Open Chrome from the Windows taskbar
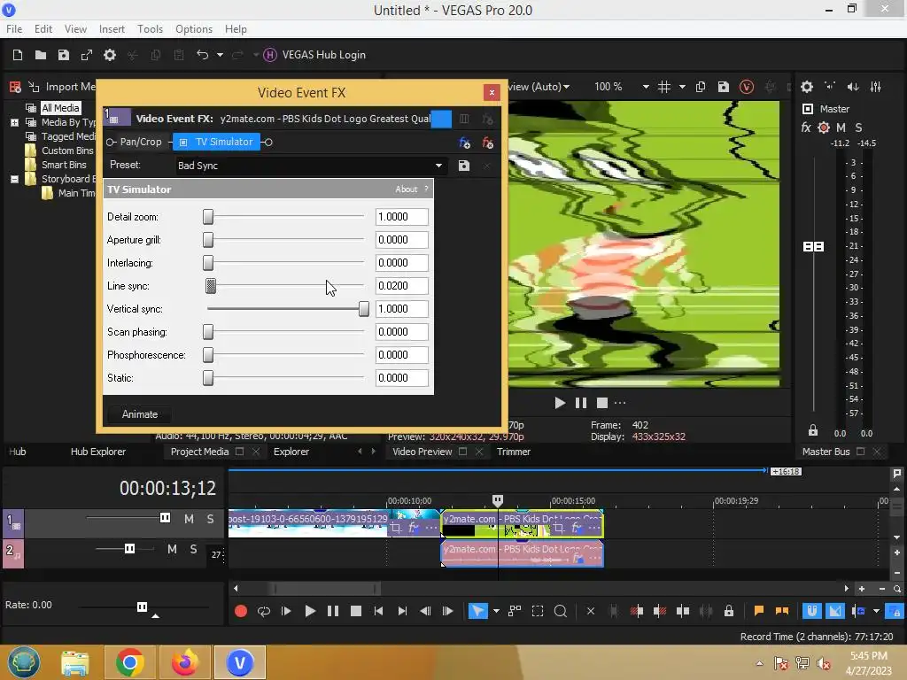Viewport: 907px width, 680px height. coord(130,662)
